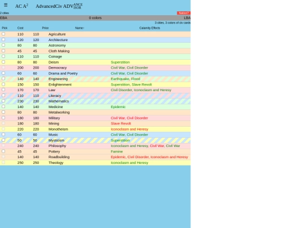Select the Literacy checkbox
The width and height of the screenshot is (305, 228).
click(x=3, y=95)
